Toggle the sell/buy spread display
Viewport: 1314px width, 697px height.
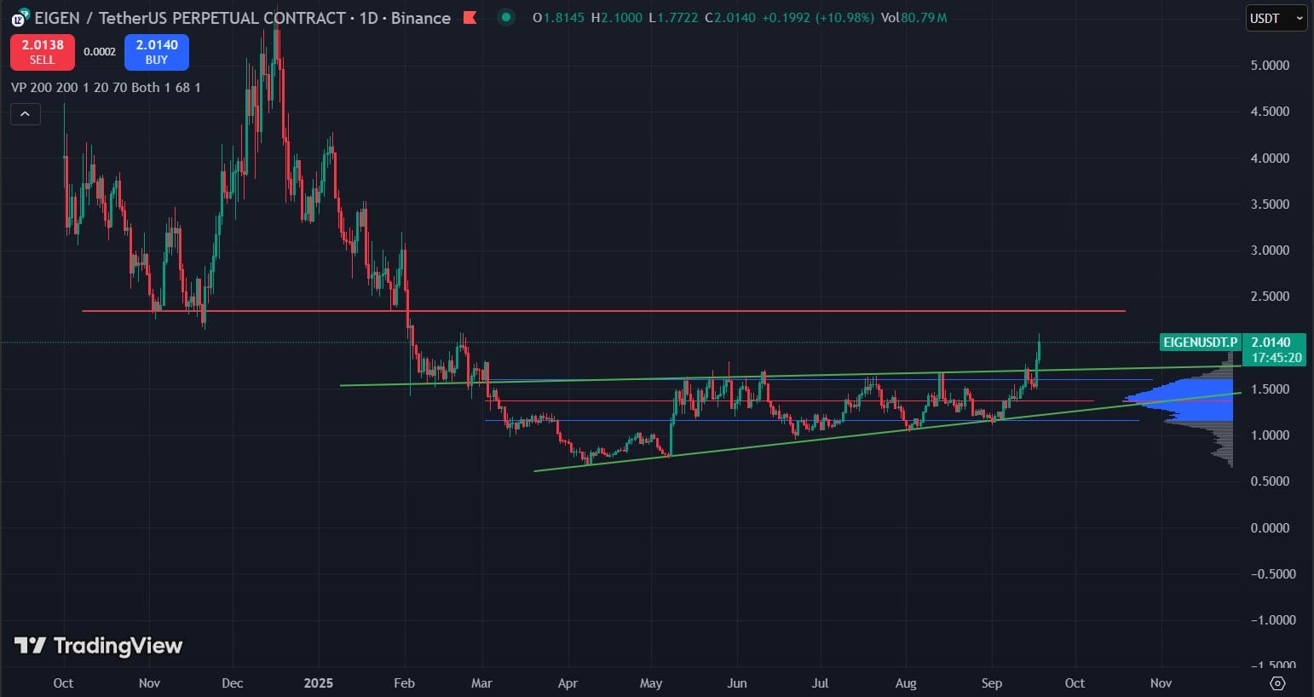pyautogui.click(x=100, y=51)
